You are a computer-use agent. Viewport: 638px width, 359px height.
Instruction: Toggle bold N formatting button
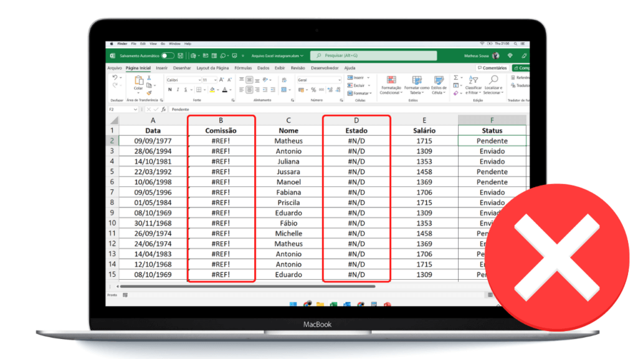pyautogui.click(x=170, y=90)
